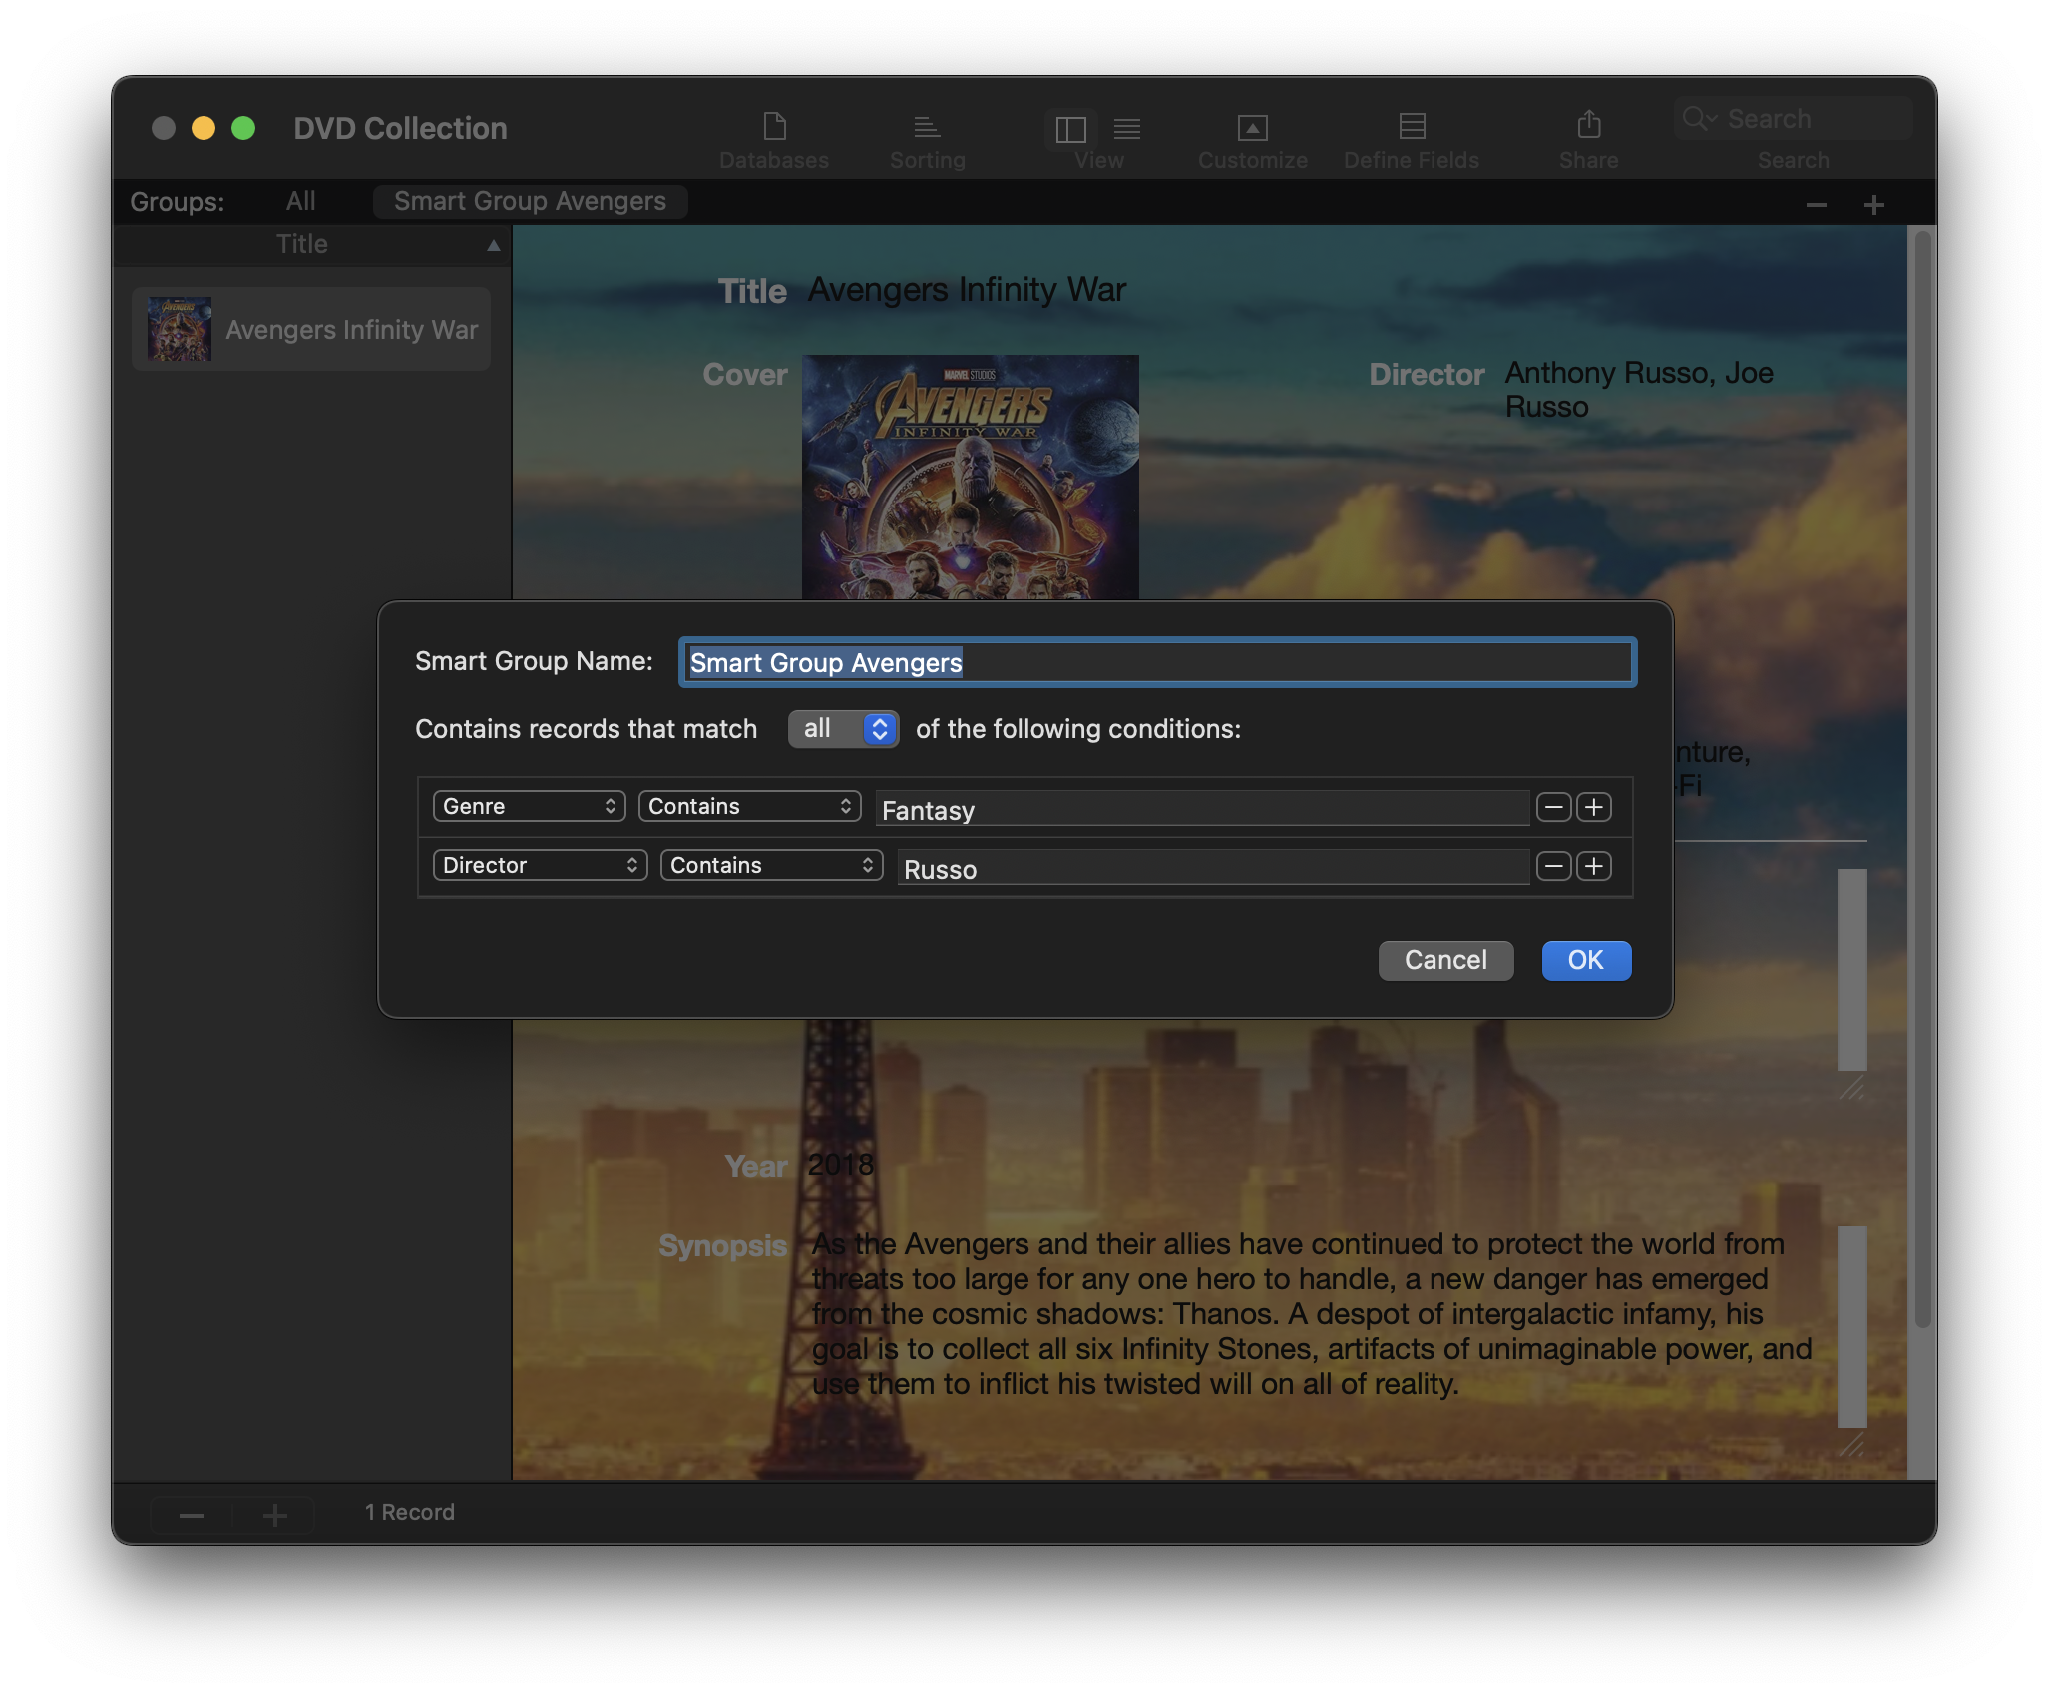Click the Cancel button
2049x1693 pixels.
pos(1445,960)
